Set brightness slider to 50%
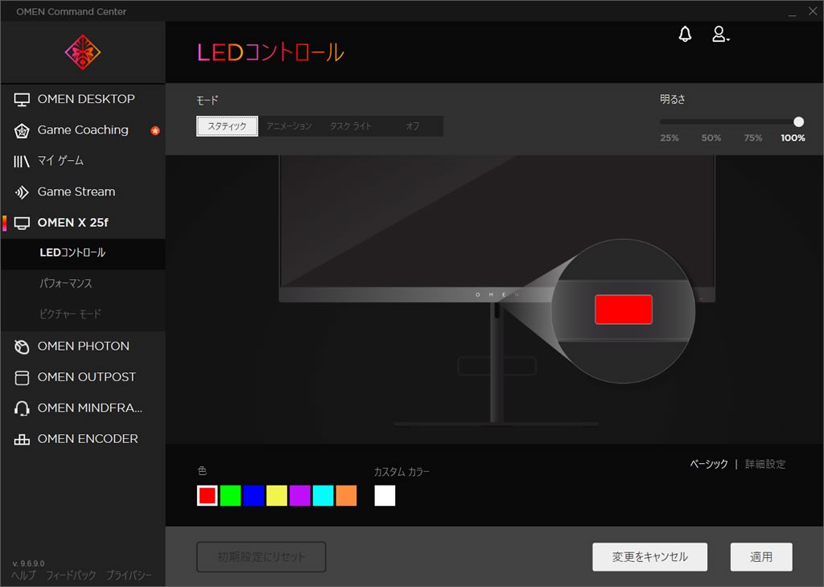 (711, 122)
